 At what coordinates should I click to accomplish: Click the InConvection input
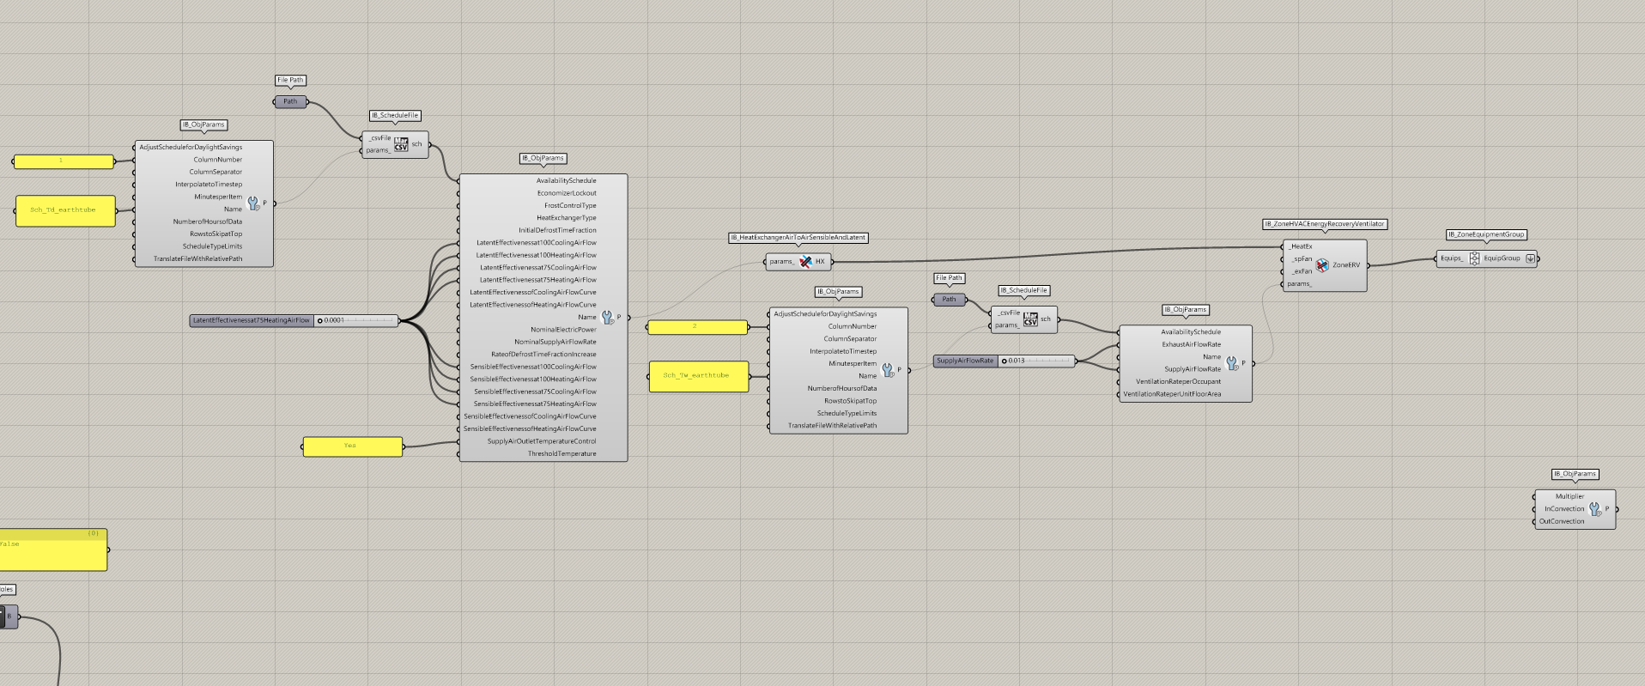pyautogui.click(x=1564, y=509)
